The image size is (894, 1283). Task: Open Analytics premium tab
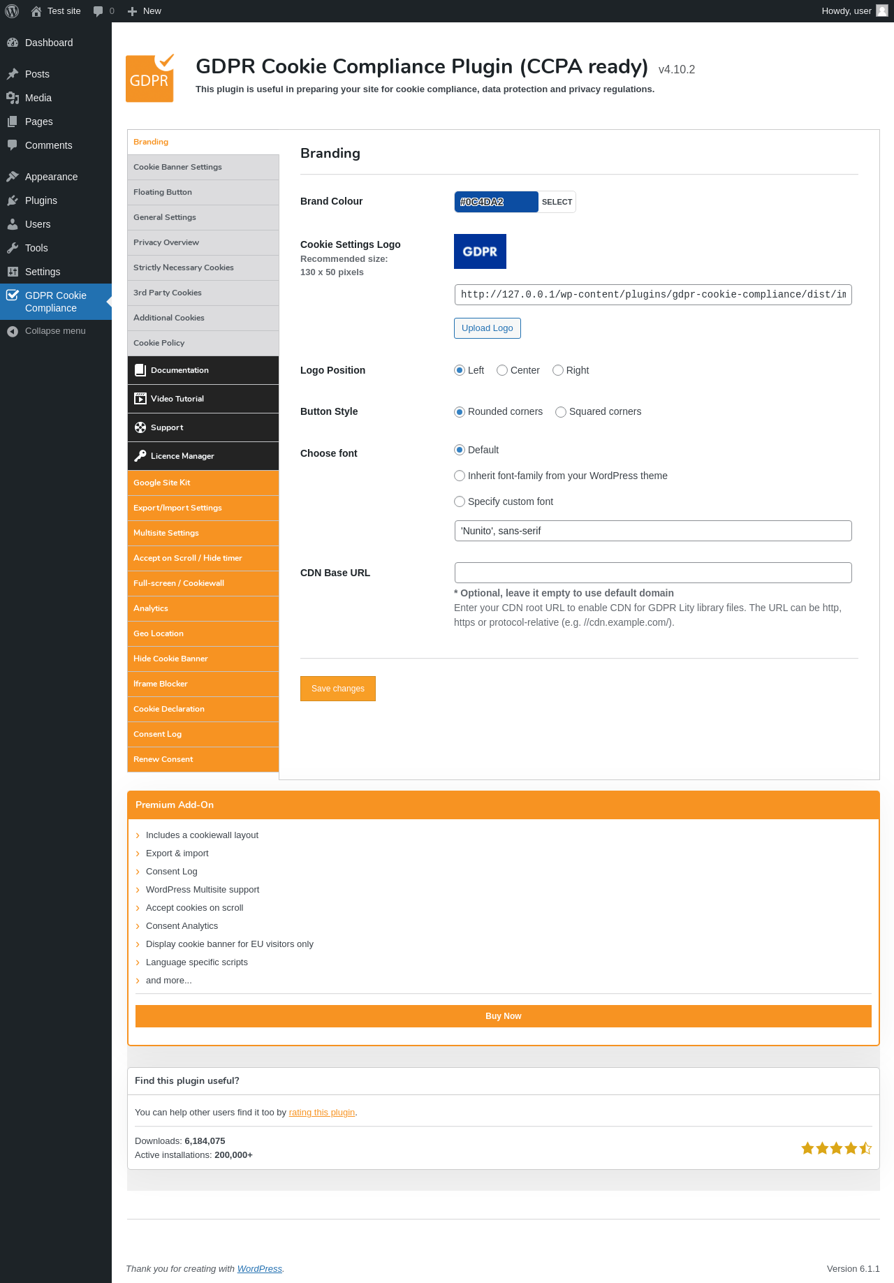coord(203,608)
